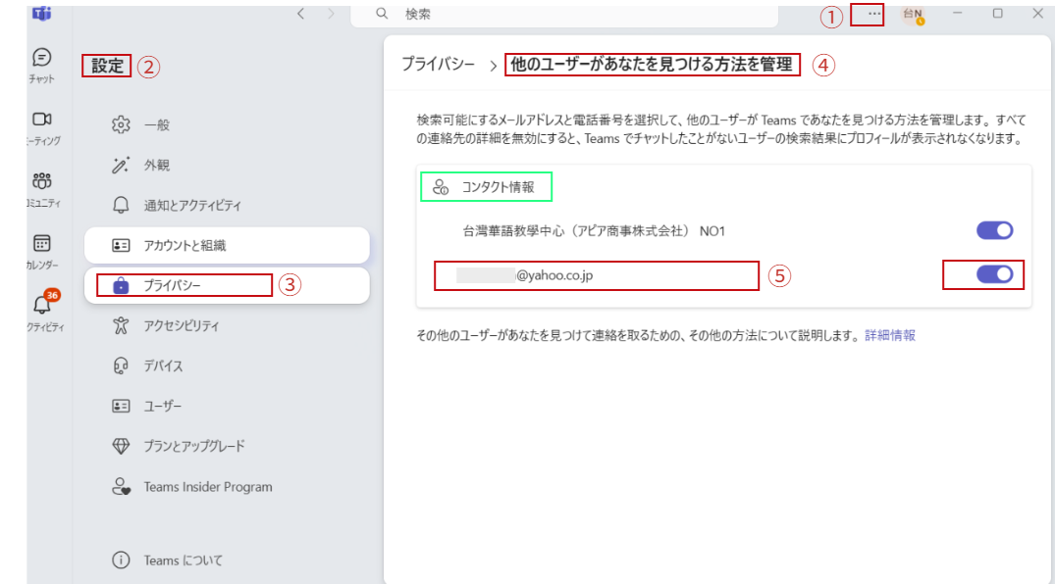Open the Chat icon in left rail

[x=41, y=59]
